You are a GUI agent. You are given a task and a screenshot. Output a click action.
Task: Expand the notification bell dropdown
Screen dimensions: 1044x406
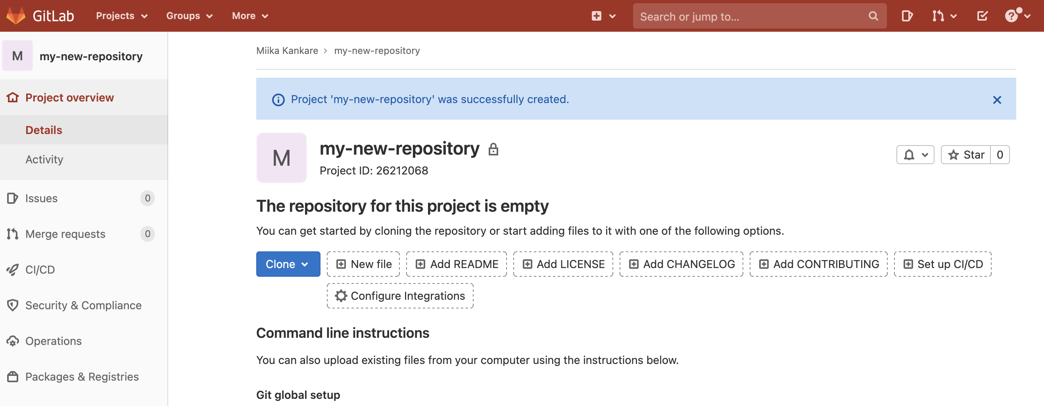pos(915,155)
